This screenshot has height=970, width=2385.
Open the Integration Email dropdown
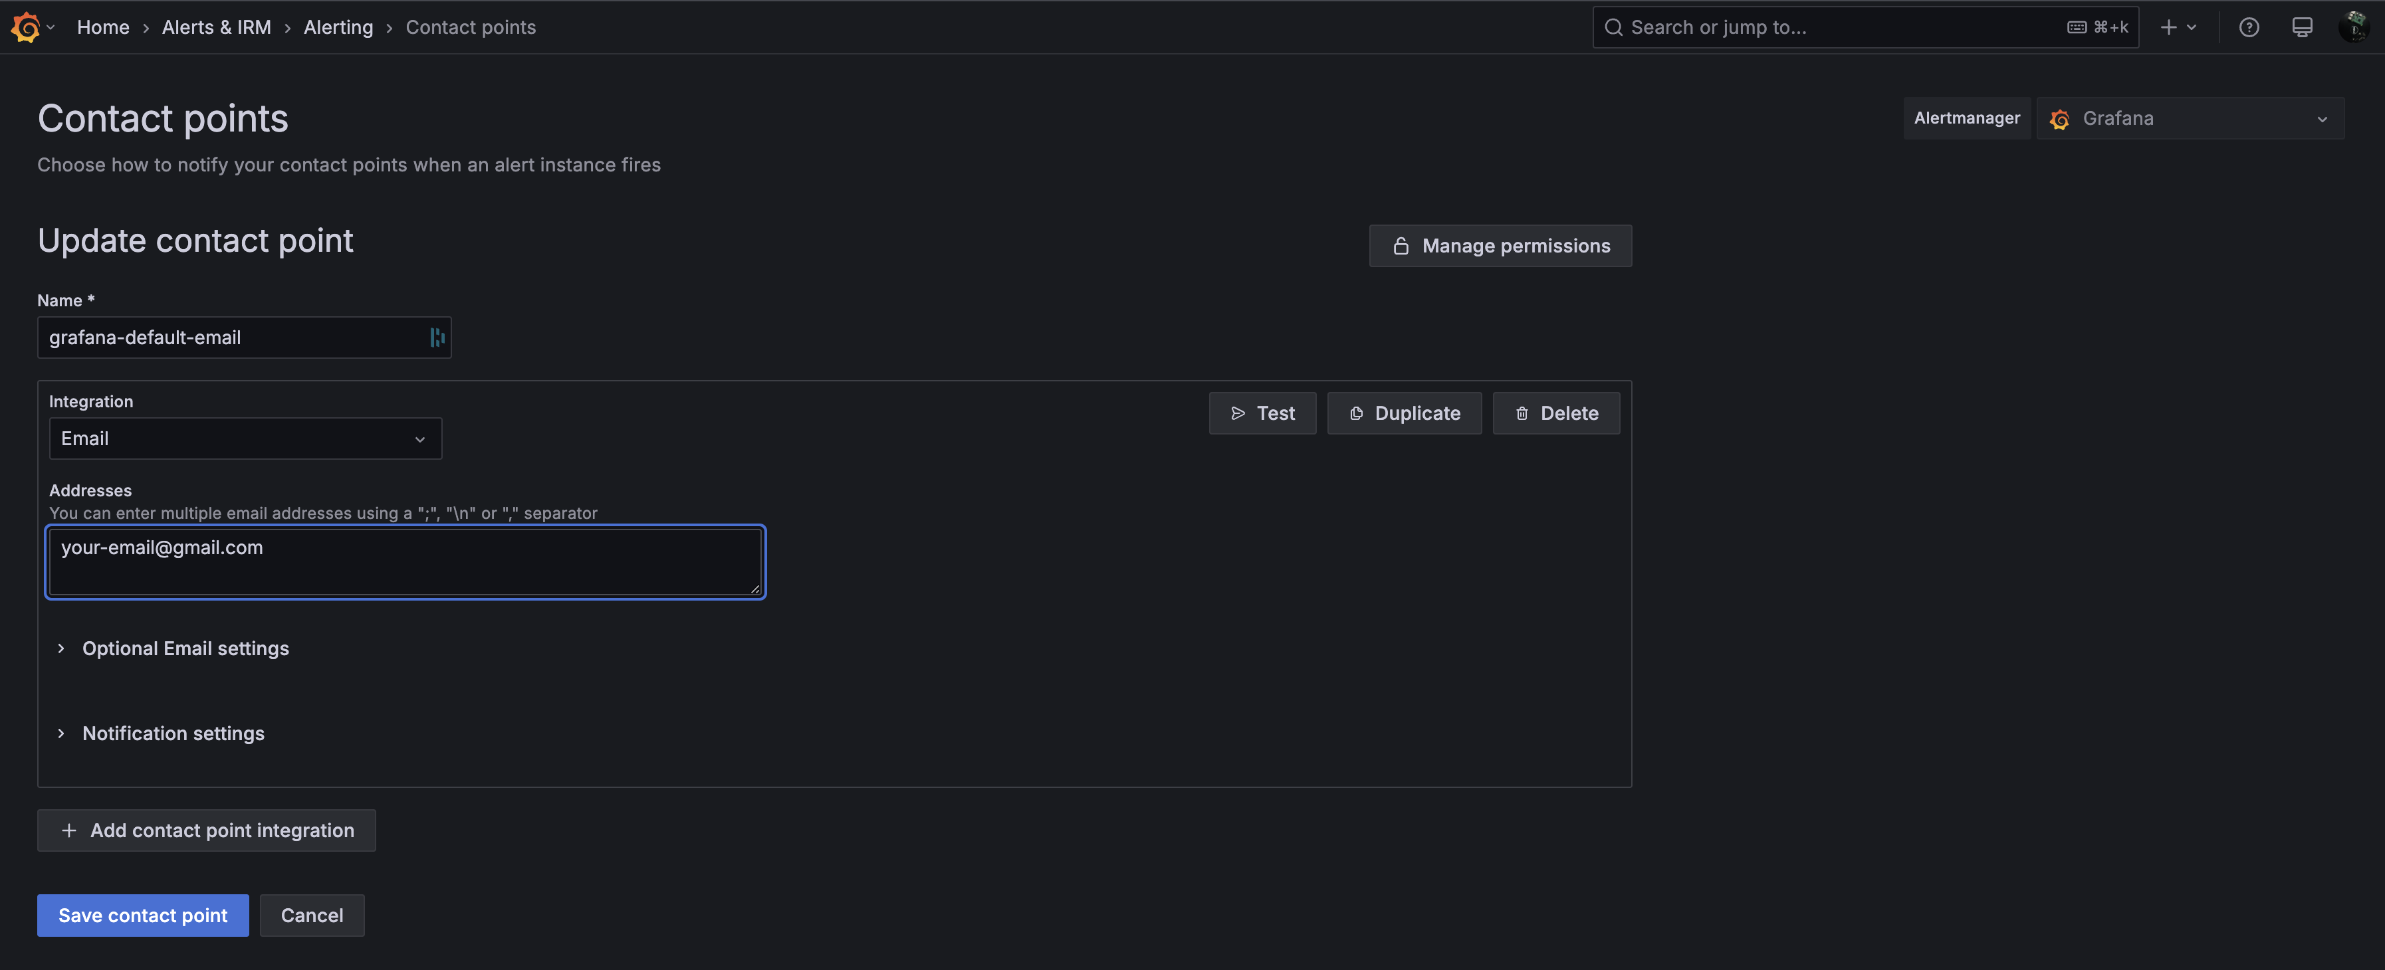point(245,438)
